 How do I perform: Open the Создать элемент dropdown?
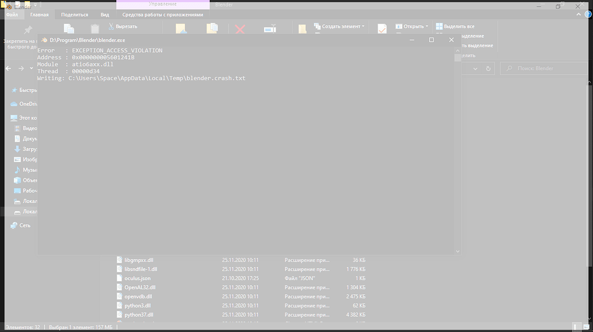(339, 26)
